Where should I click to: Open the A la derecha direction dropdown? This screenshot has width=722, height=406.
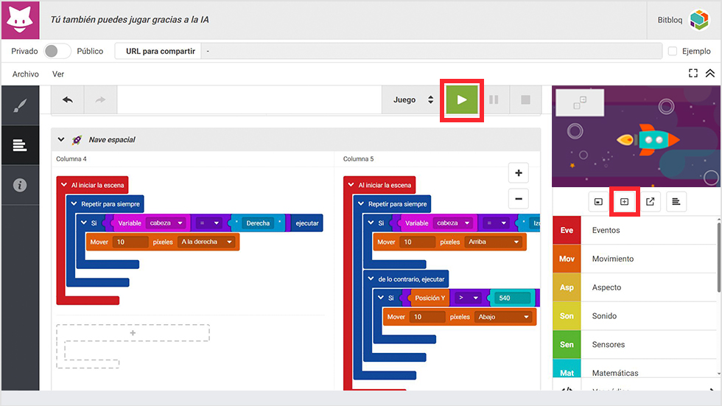[207, 242]
